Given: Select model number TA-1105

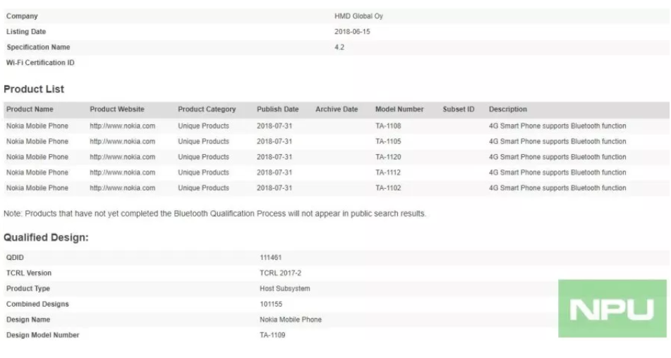Looking at the screenshot, I should 388,142.
